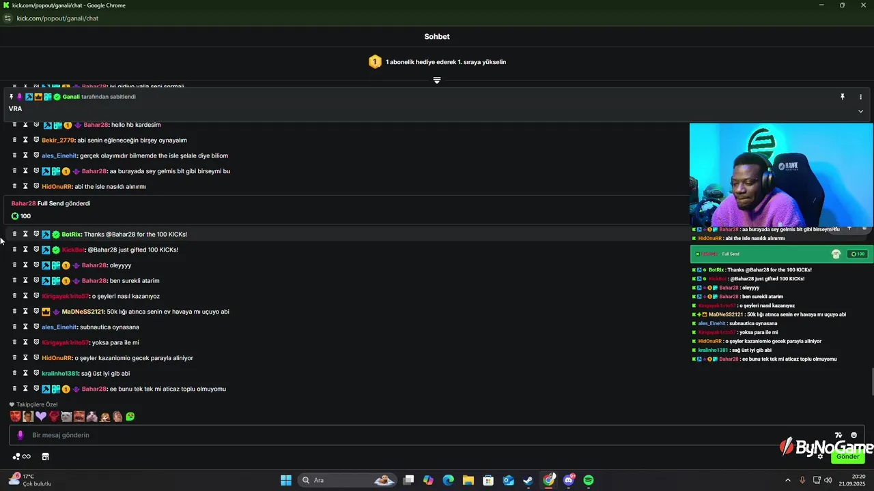Open Windows Start menu
Screen dimensions: 874x491
[x=286, y=480]
